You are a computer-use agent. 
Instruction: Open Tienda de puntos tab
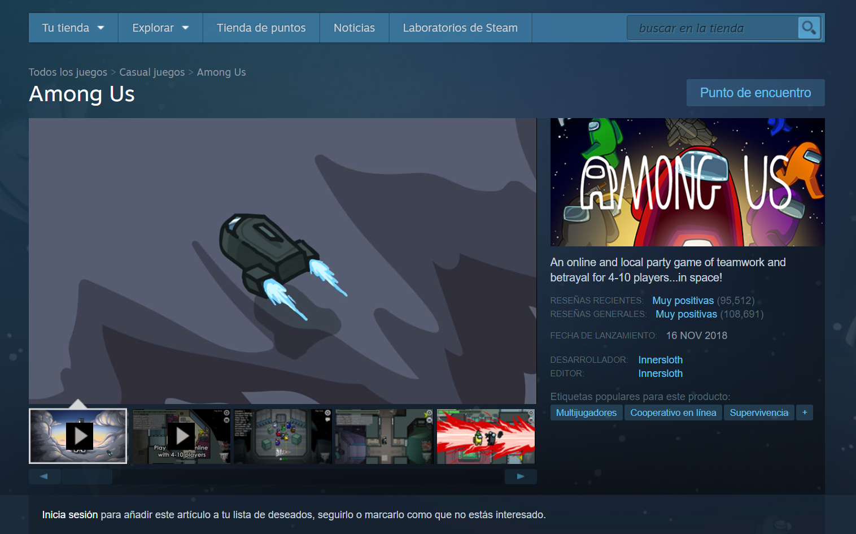261,28
